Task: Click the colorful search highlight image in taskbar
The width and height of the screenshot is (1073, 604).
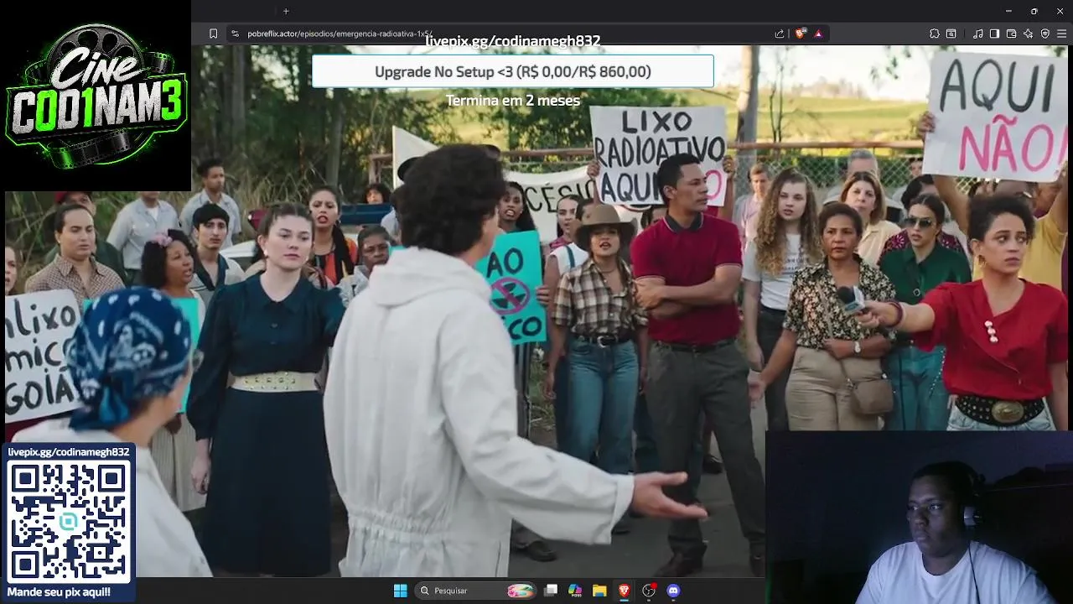Action: 521,591
